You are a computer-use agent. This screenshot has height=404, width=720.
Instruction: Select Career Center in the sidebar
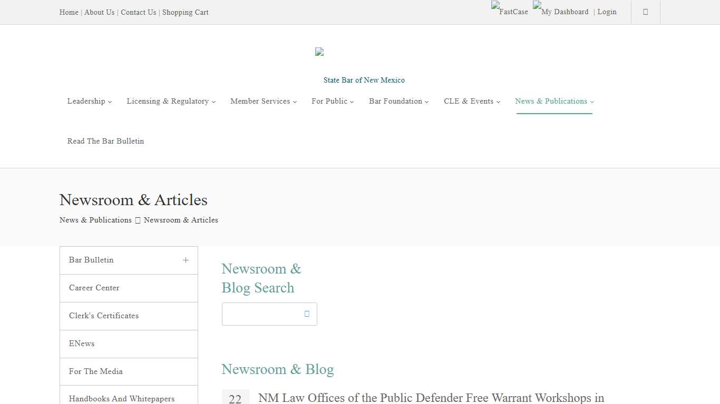94,288
